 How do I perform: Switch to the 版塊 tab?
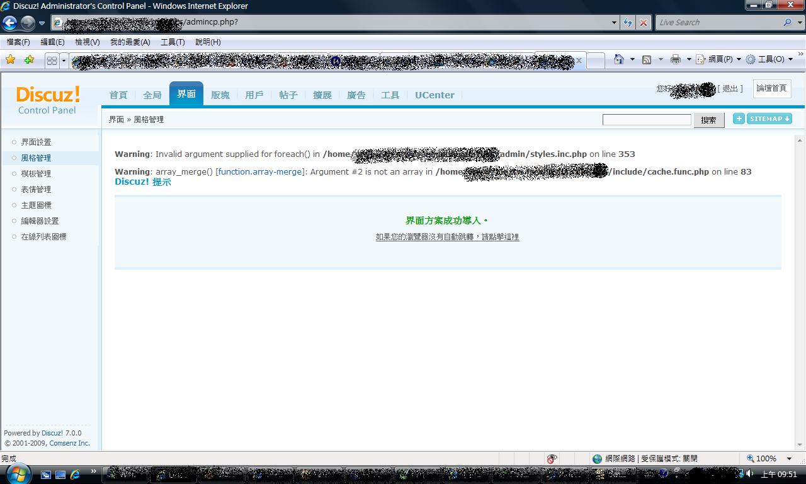(x=220, y=95)
